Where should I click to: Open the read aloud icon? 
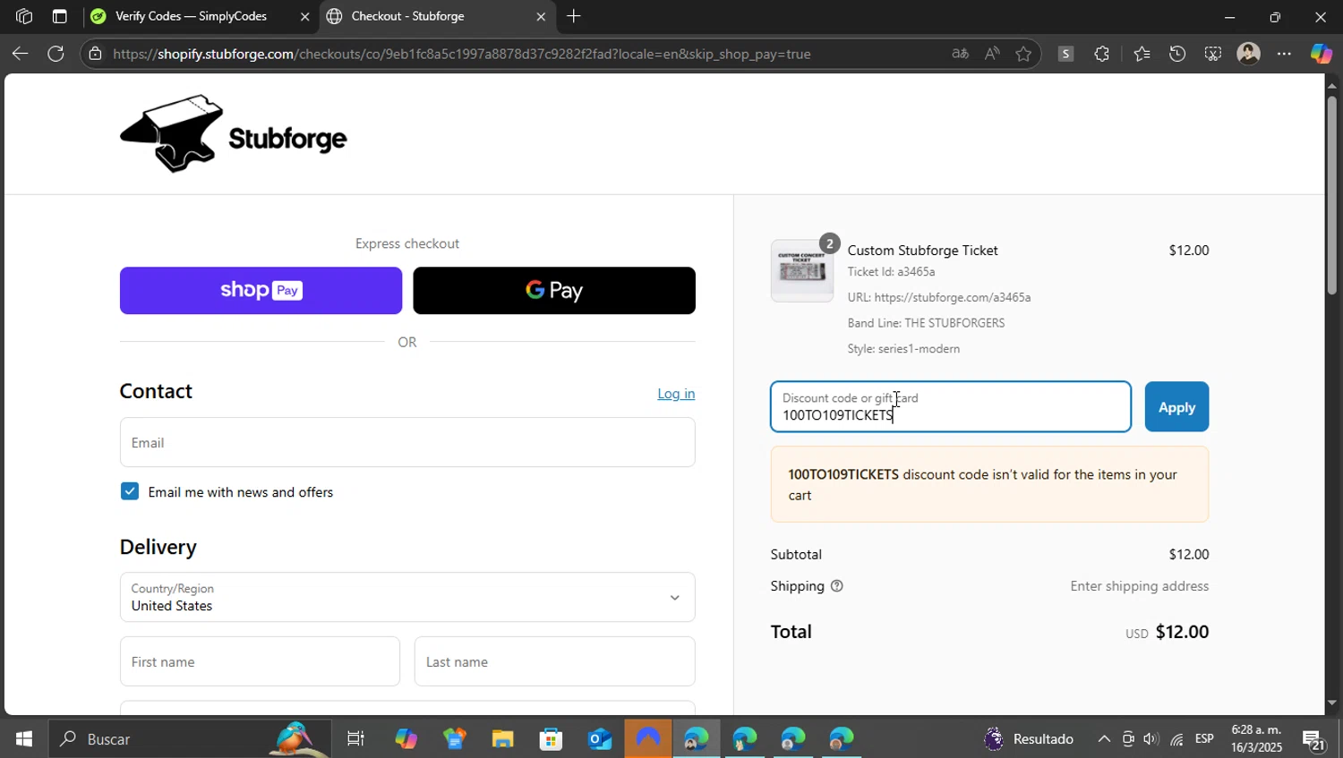992,54
